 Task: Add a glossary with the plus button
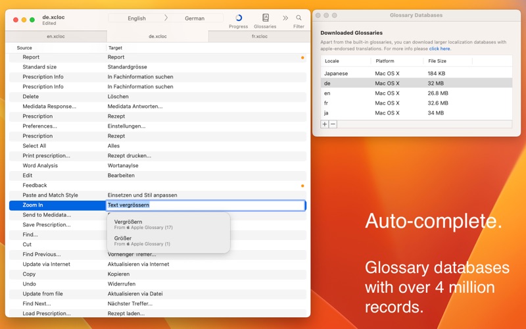click(325, 124)
